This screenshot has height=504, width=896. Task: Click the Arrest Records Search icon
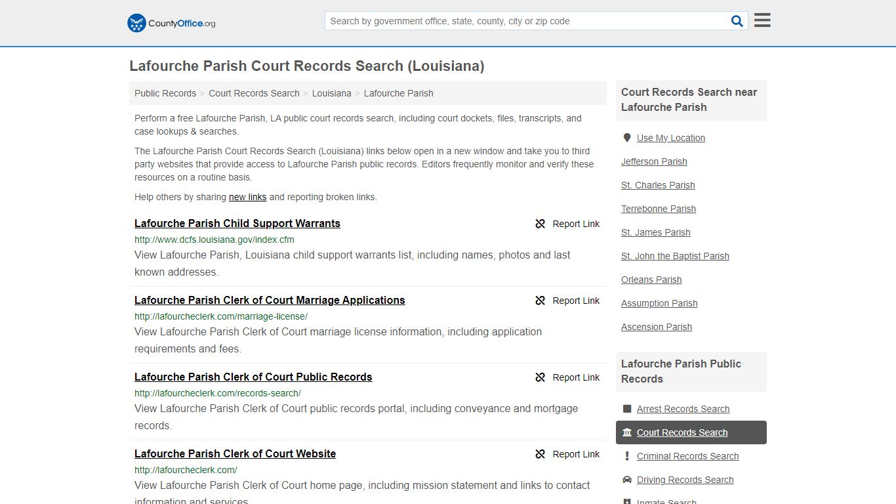[627, 409]
